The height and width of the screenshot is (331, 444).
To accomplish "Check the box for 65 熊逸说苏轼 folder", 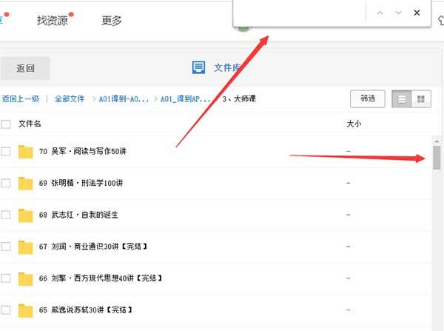I will point(6,310).
